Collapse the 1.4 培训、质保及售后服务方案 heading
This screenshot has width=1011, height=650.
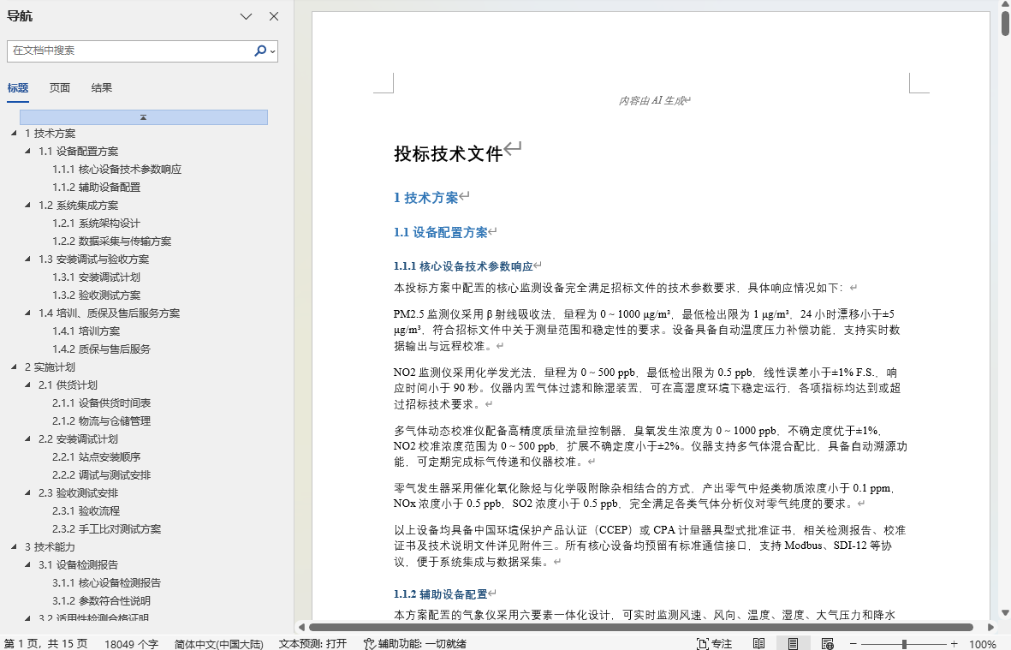(x=27, y=313)
